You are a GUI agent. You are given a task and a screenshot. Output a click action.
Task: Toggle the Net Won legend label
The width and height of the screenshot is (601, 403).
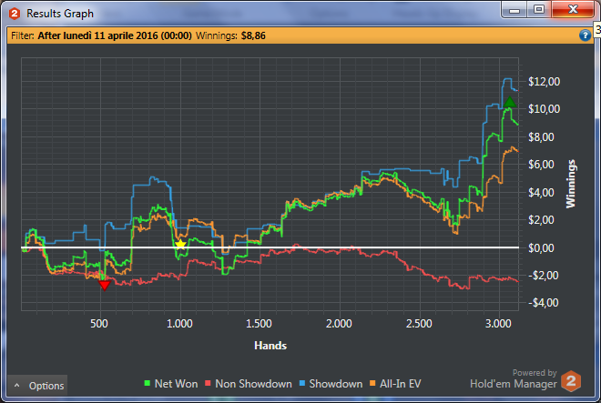176,384
